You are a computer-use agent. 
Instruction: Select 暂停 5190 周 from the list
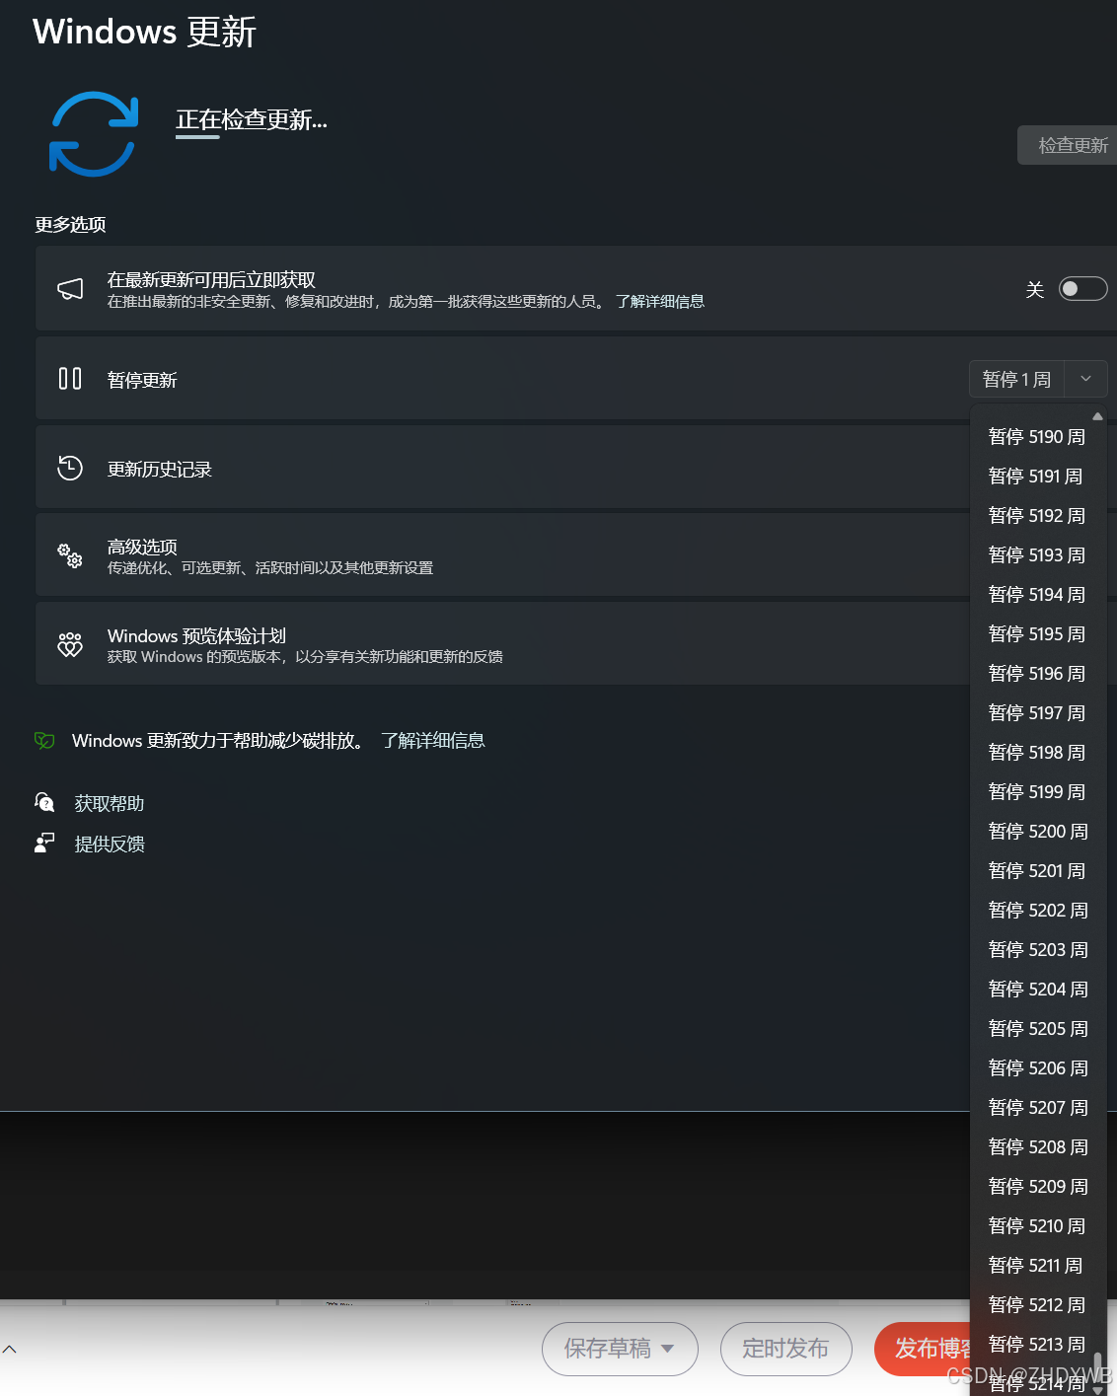[1037, 436]
